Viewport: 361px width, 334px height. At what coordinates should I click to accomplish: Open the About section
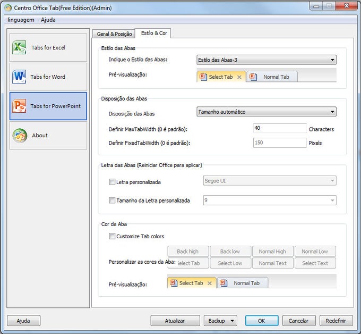point(48,136)
